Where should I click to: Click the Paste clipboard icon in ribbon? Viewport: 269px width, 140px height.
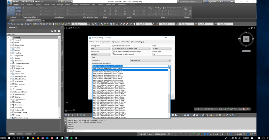click(x=186, y=9)
